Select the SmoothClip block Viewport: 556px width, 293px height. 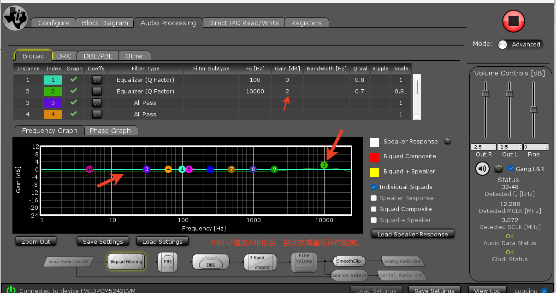coord(349,261)
